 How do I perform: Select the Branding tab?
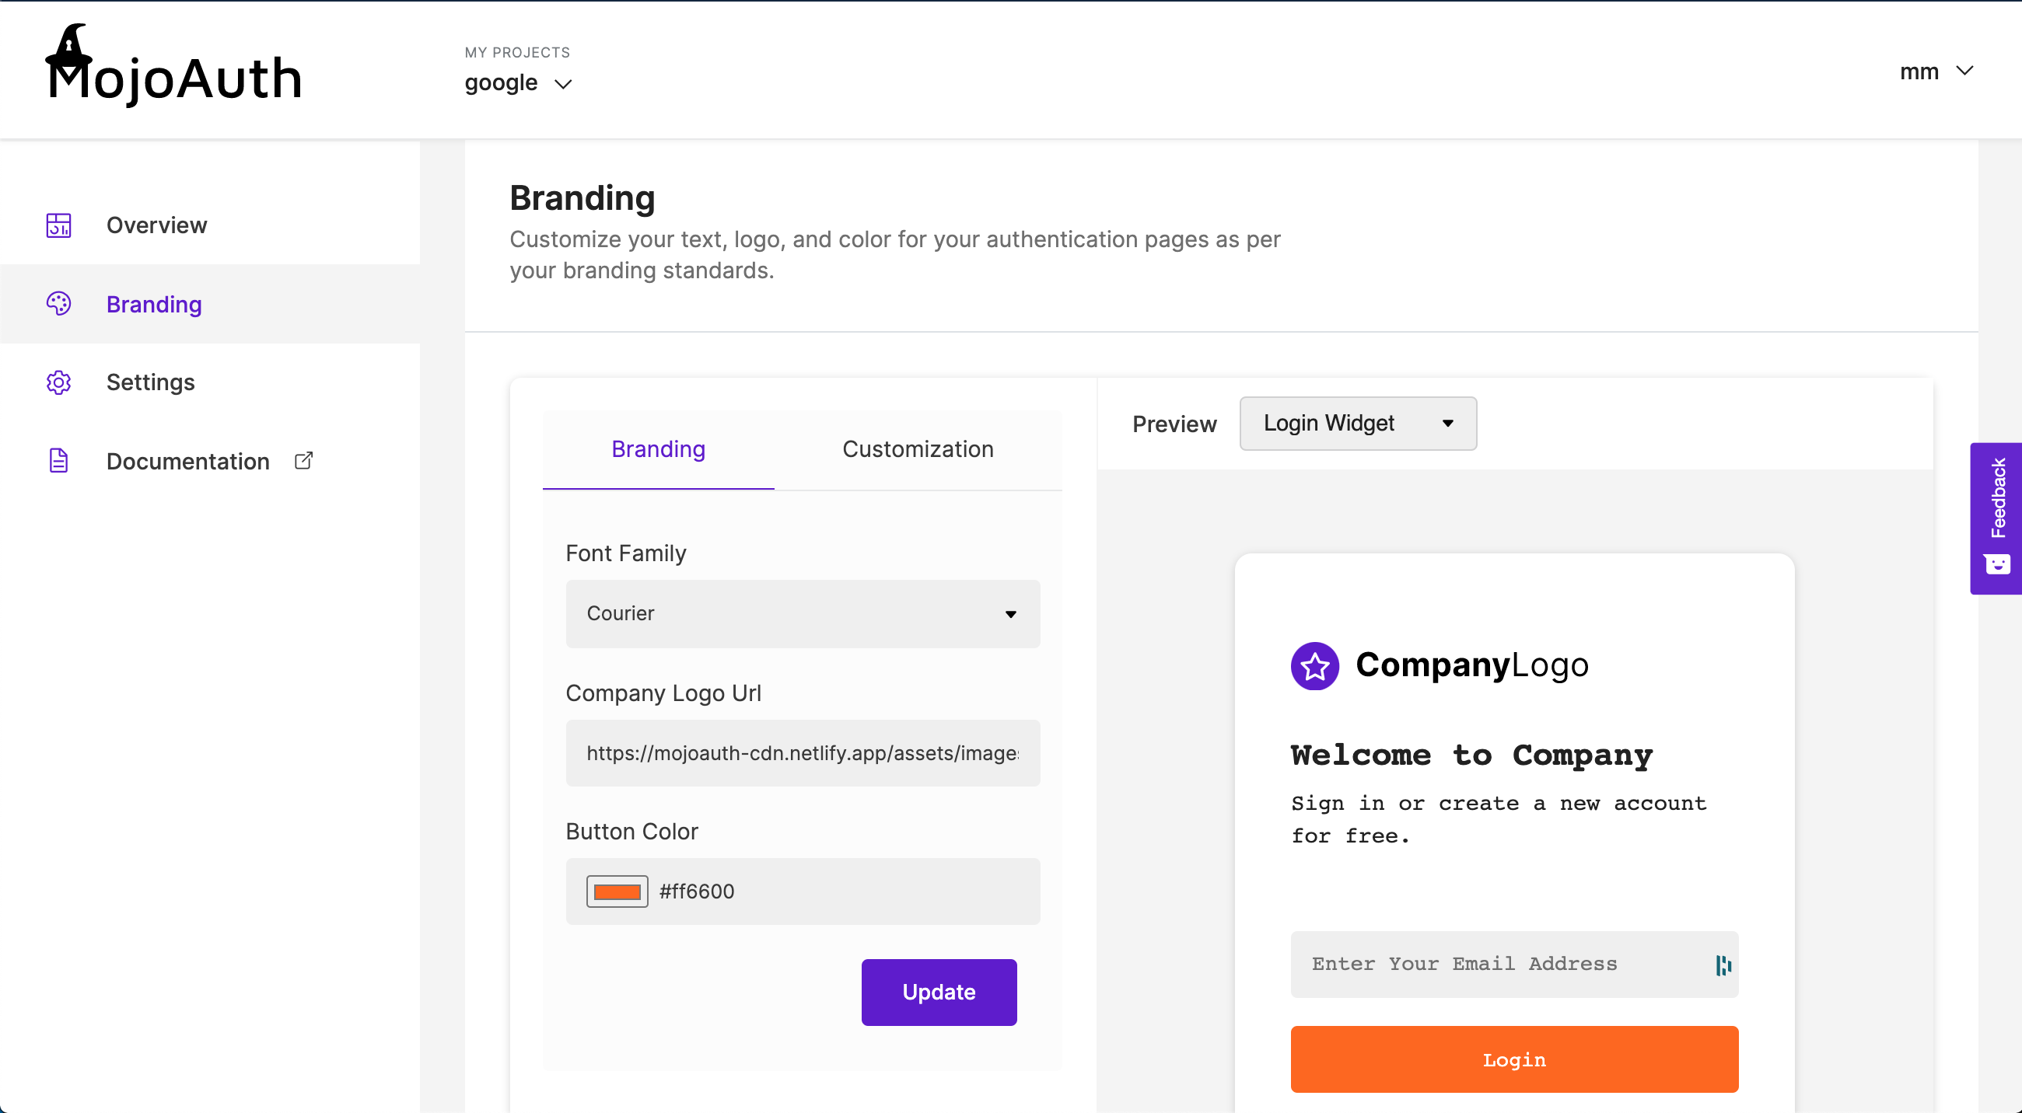(658, 449)
